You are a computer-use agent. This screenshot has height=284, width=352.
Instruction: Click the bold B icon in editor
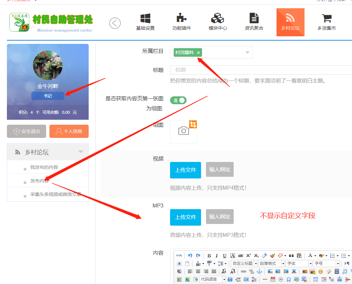pyautogui.click(x=209, y=256)
